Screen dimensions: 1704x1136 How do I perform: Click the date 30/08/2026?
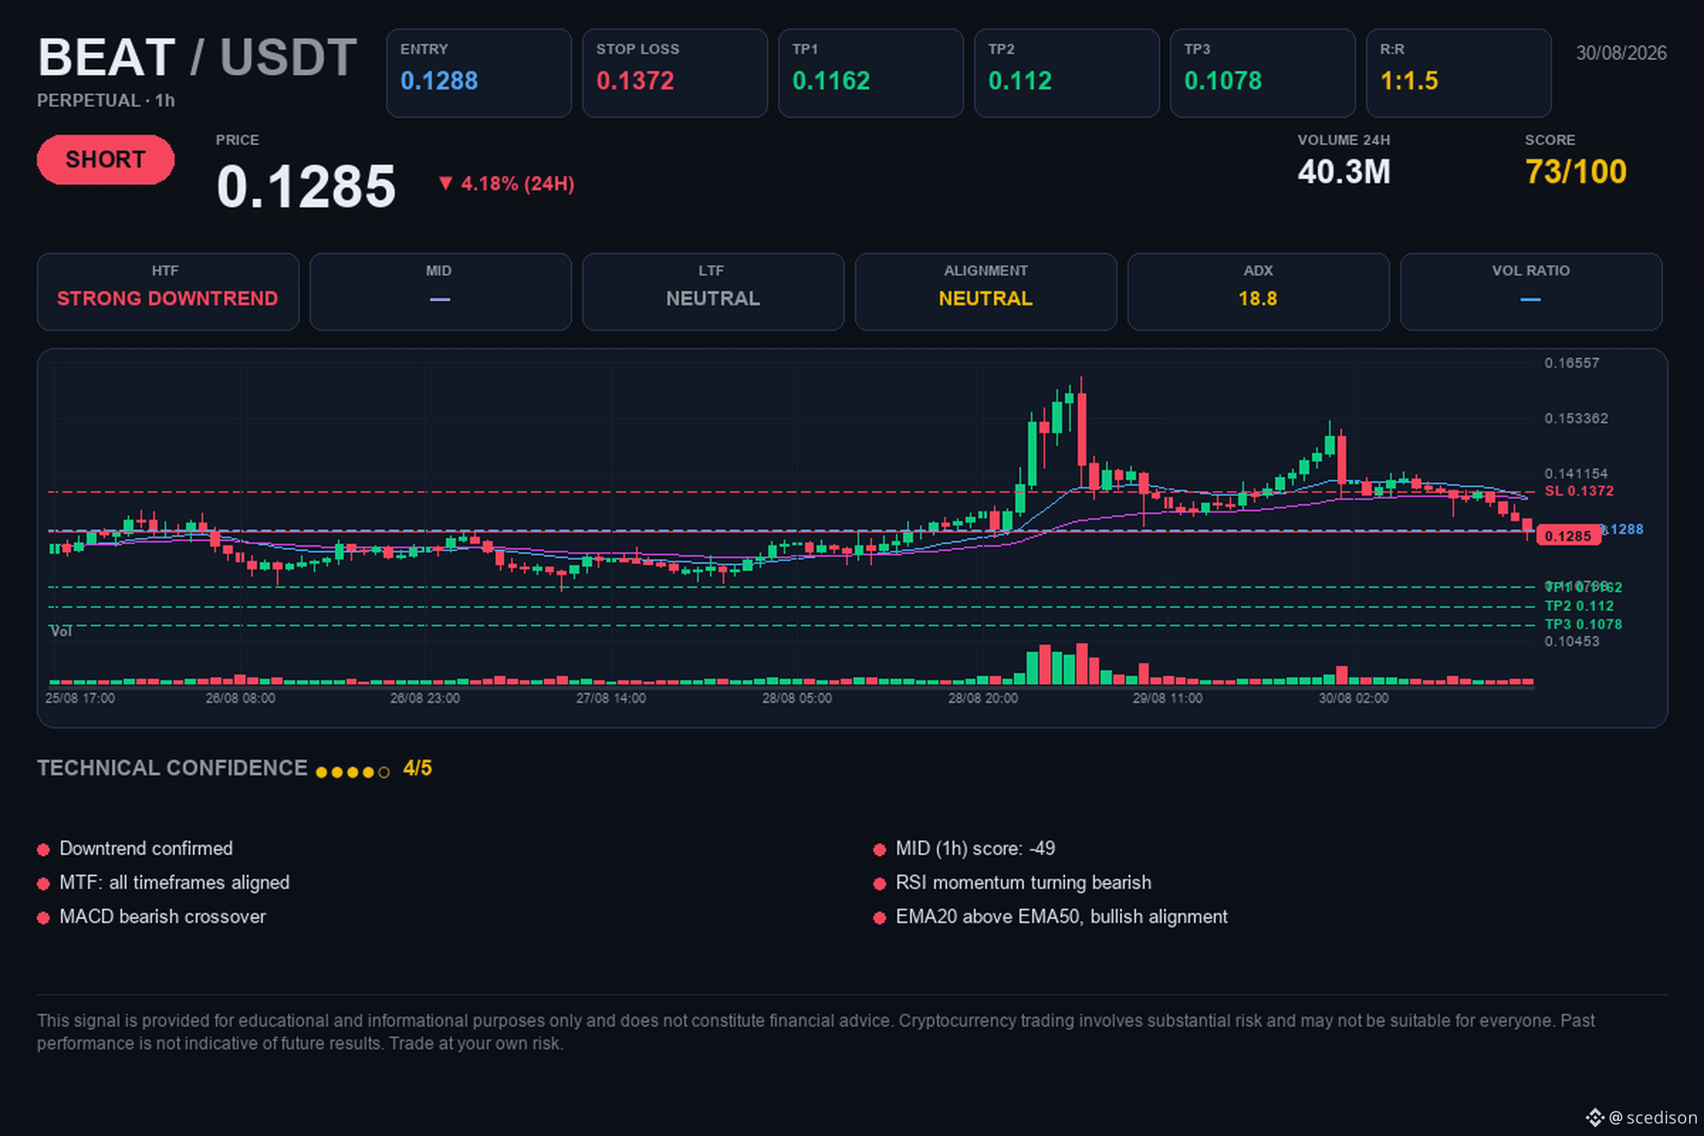pos(1622,53)
